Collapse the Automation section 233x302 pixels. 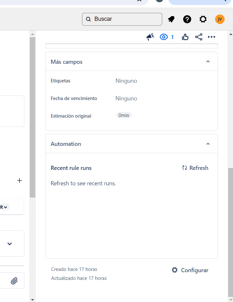(x=208, y=144)
